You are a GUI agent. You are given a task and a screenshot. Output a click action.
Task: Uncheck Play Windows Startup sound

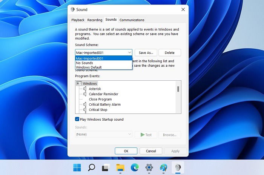click(77, 119)
